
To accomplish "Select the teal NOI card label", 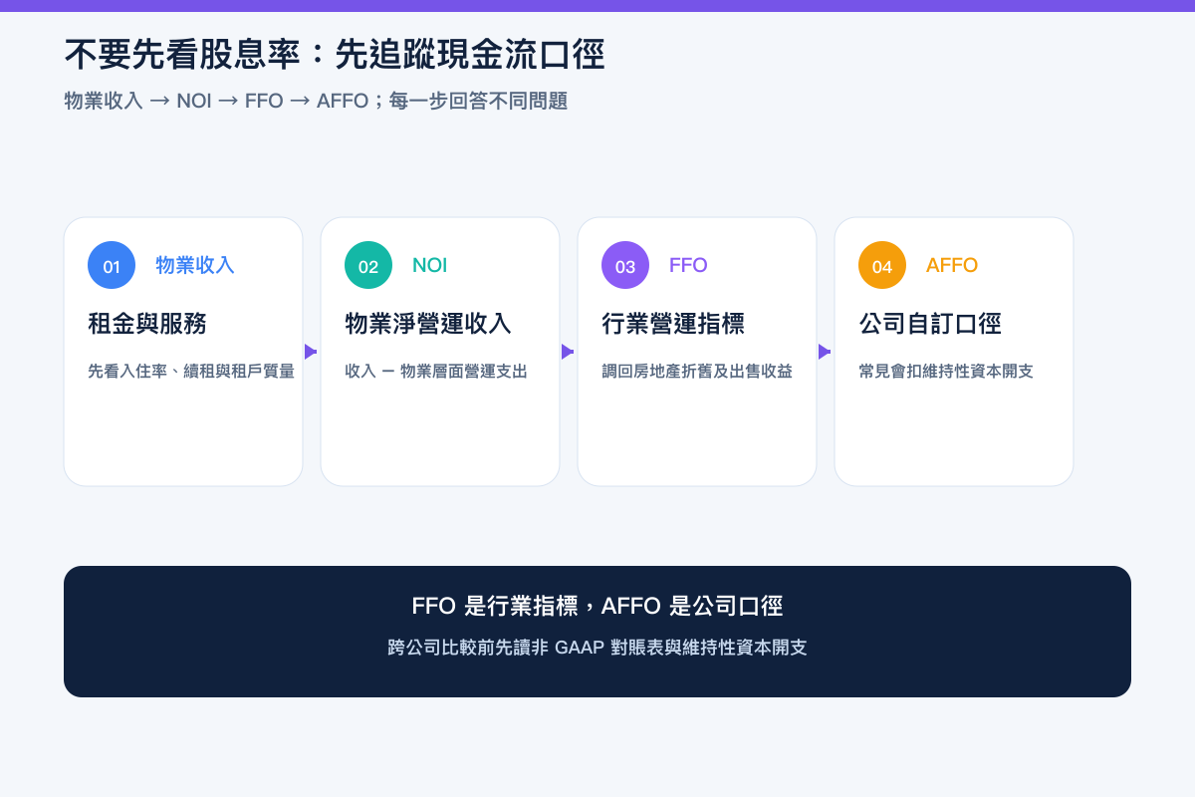I will pyautogui.click(x=430, y=265).
